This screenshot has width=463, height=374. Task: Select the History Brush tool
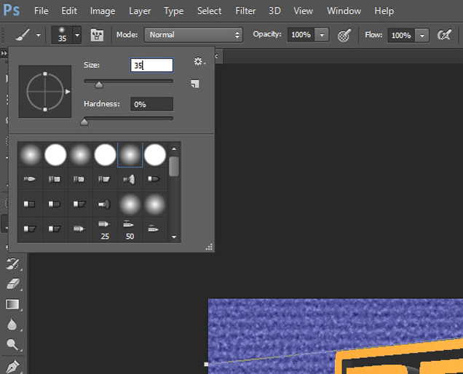(x=12, y=264)
